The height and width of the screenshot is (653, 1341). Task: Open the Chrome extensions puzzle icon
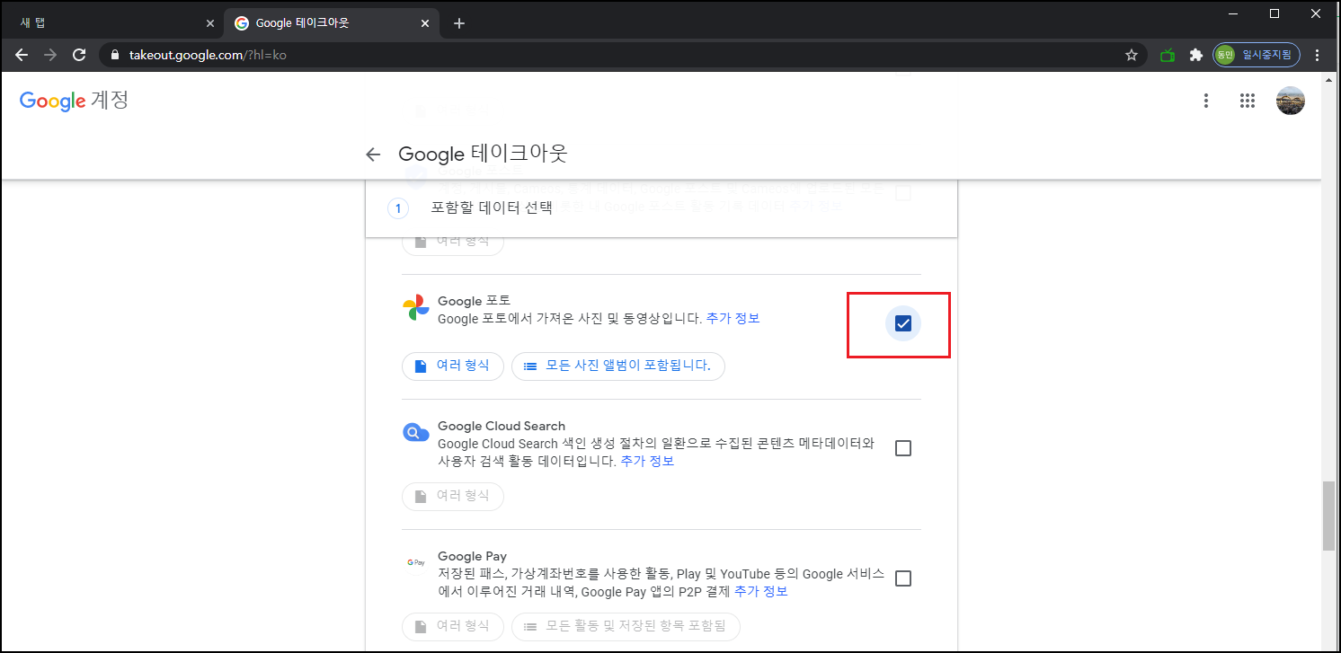1195,55
